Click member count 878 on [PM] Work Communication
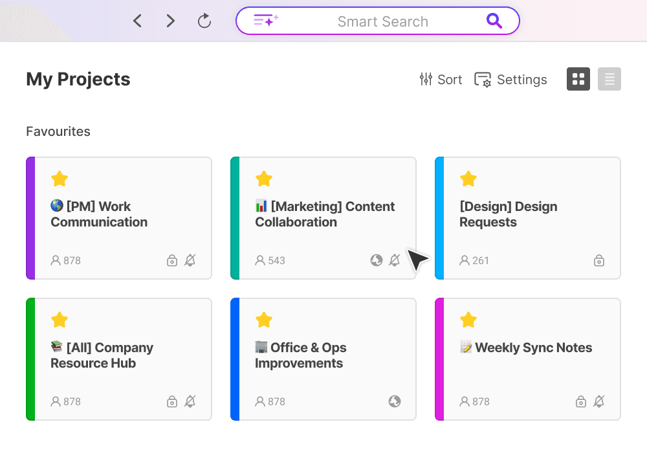Screen dimensions: 647x453 pyautogui.click(x=65, y=260)
